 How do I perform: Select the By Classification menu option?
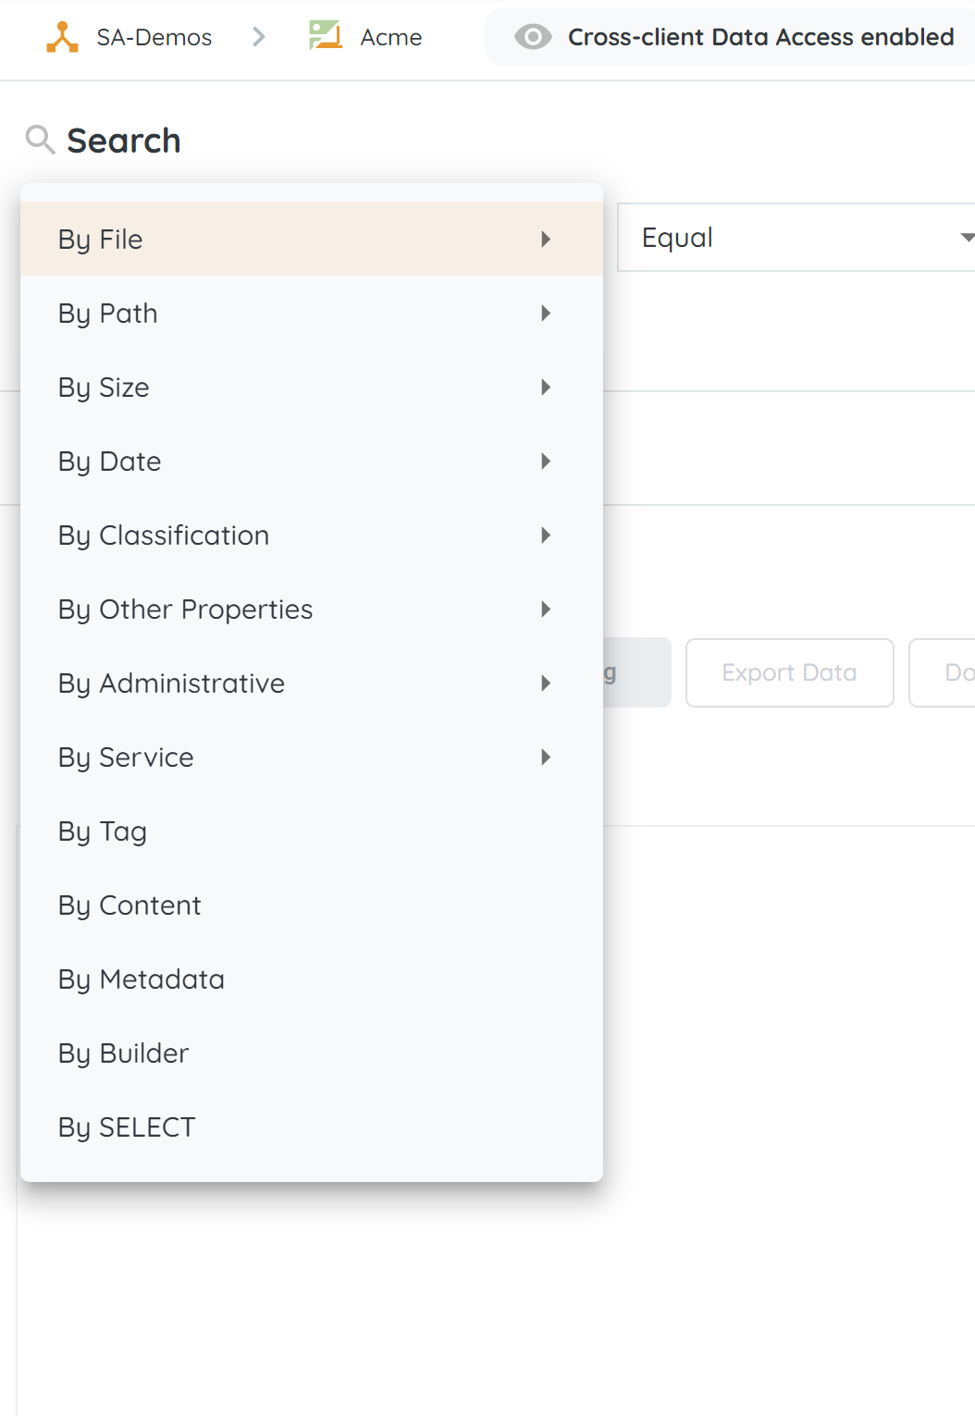point(164,536)
